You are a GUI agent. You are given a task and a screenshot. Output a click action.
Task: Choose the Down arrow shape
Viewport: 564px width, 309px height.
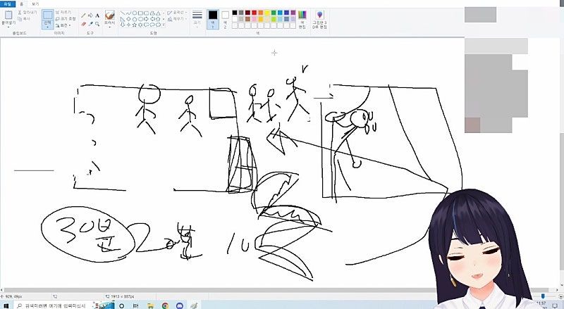tap(123, 25)
